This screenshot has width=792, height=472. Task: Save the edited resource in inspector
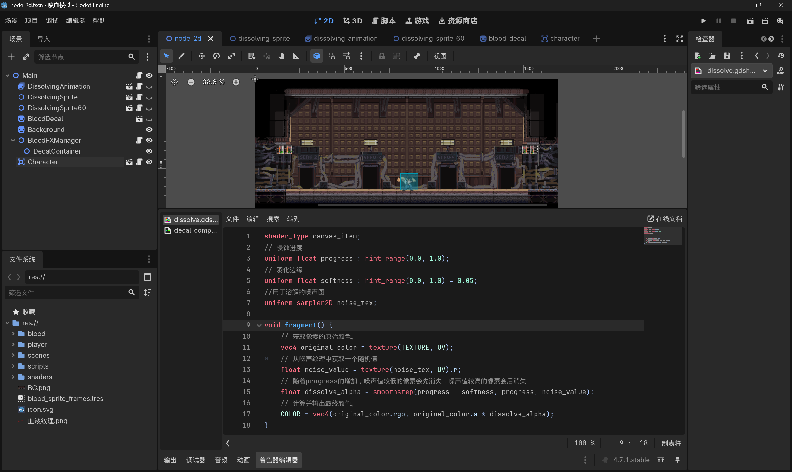tap(727, 56)
